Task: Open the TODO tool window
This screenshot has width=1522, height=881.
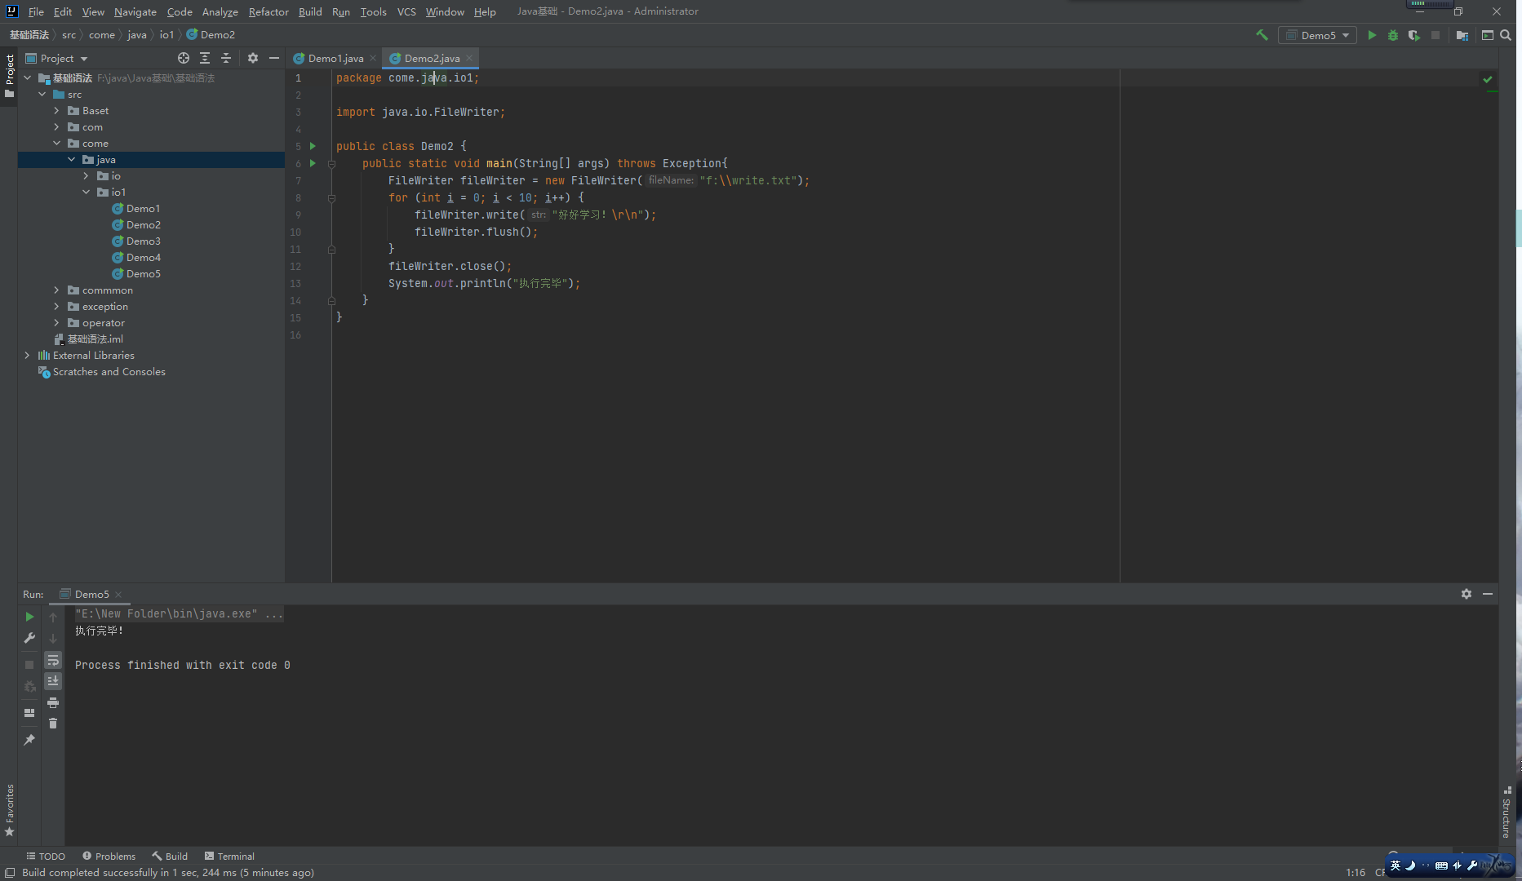Action: 46,857
